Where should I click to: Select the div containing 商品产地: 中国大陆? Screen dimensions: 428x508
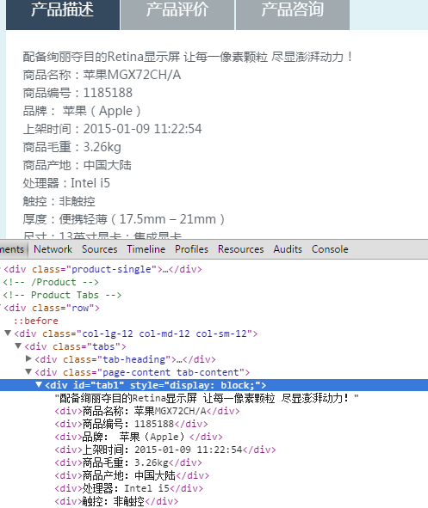pyautogui.click(x=132, y=475)
